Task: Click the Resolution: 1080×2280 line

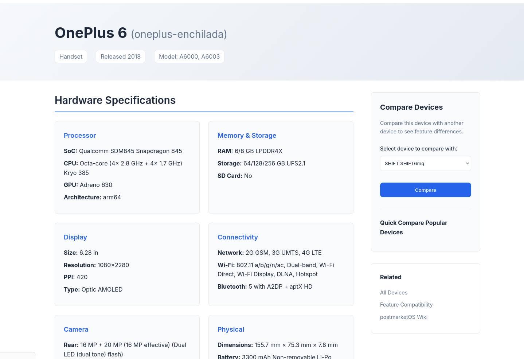Action: click(96, 265)
